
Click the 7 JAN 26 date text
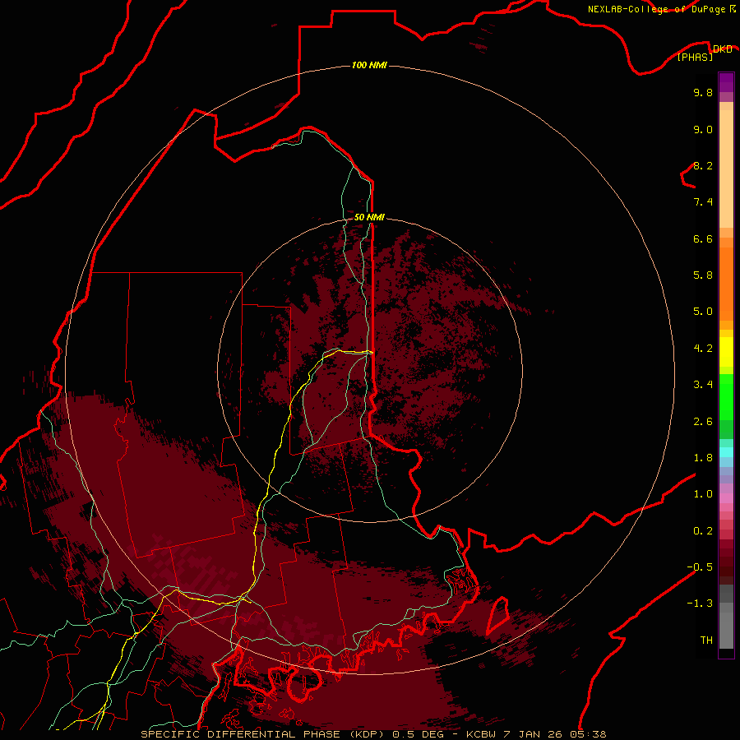(x=534, y=734)
